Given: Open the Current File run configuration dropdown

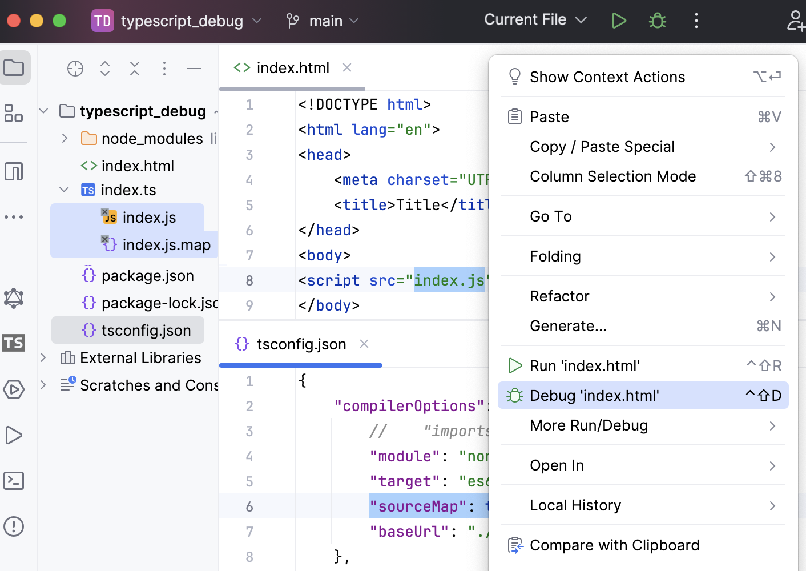Looking at the screenshot, I should [x=535, y=19].
